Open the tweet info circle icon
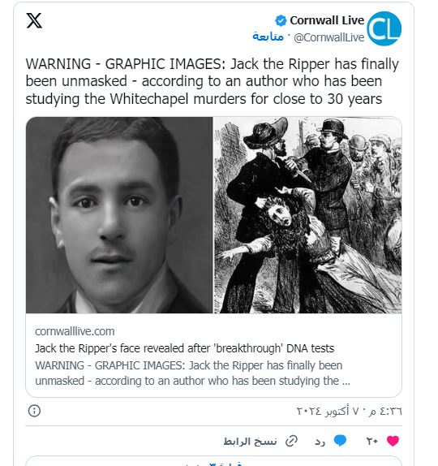 point(34,411)
